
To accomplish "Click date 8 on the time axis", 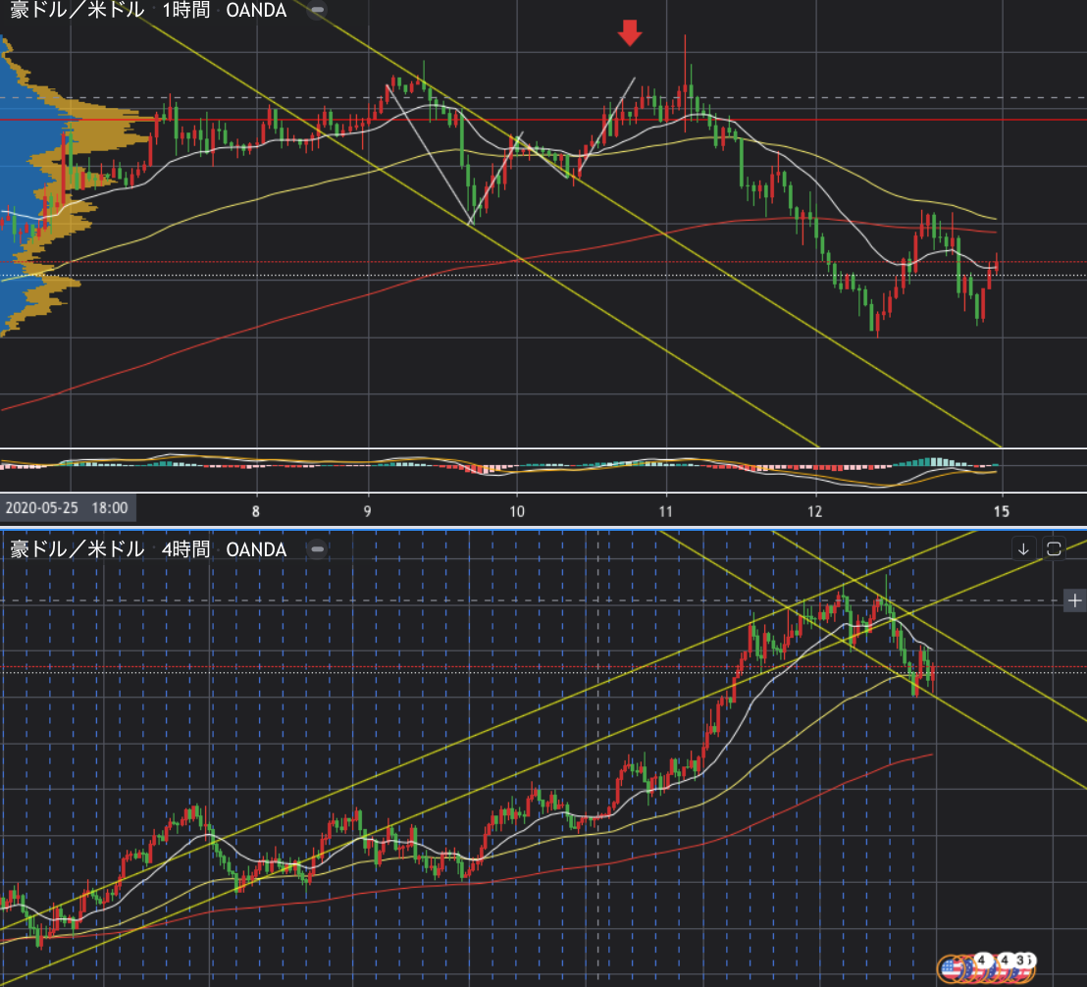I will click(x=256, y=511).
